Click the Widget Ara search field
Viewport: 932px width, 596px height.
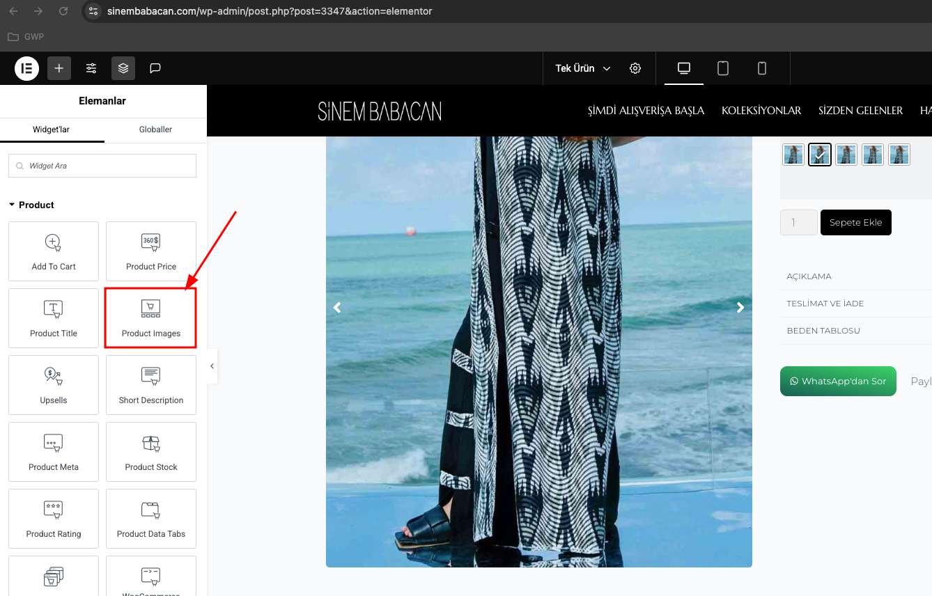tap(102, 166)
